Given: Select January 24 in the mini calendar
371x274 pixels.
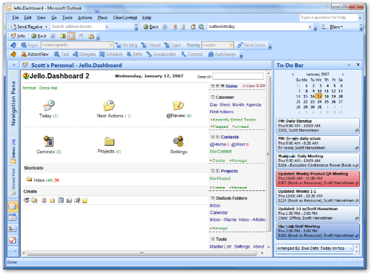Looking at the screenshot, I should coord(319,102).
